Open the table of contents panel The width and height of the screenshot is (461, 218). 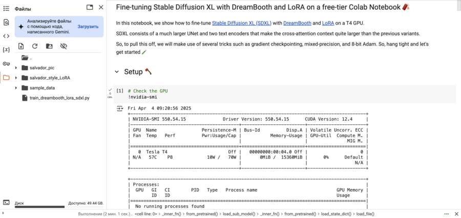click(6, 9)
